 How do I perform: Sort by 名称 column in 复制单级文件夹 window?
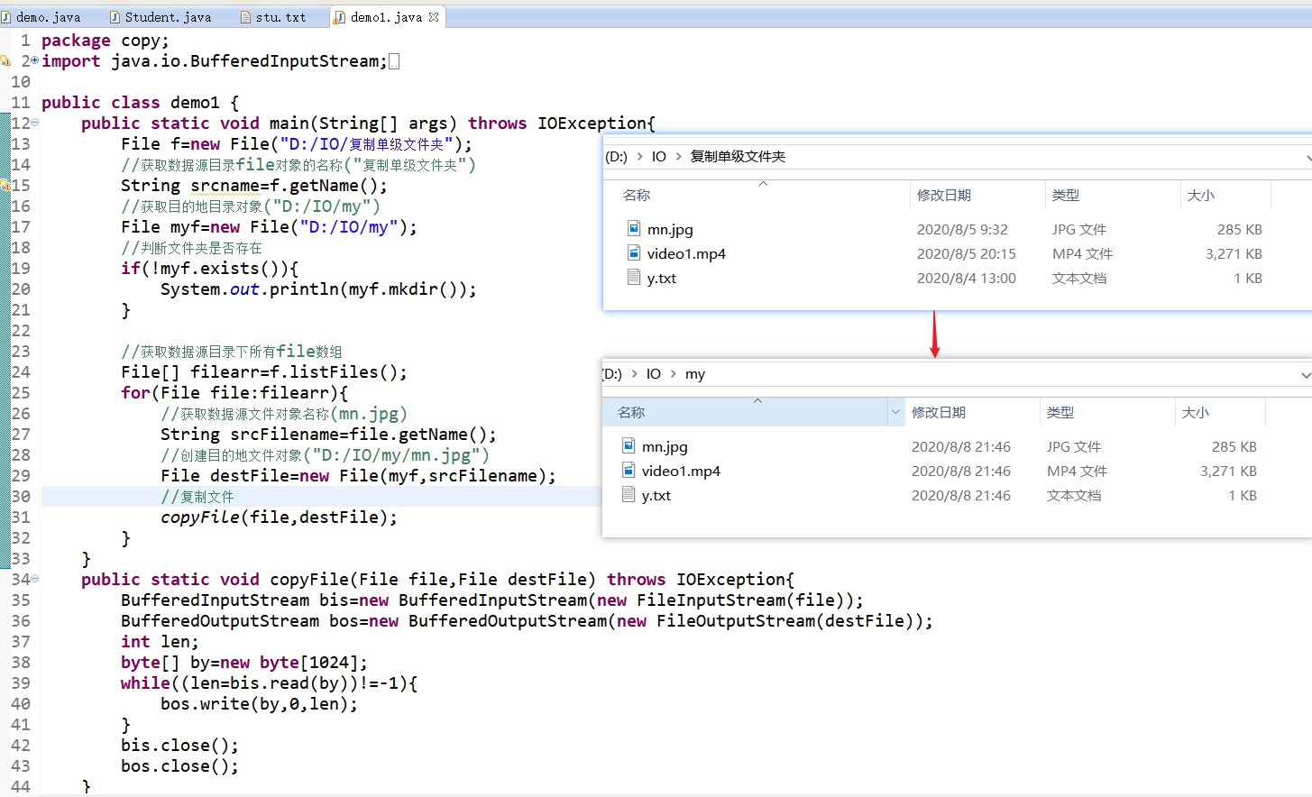coord(637,195)
